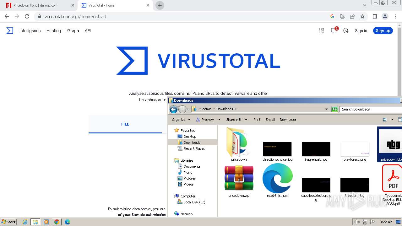Reload the VirusTotal page
402x226 pixels.
click(27, 16)
